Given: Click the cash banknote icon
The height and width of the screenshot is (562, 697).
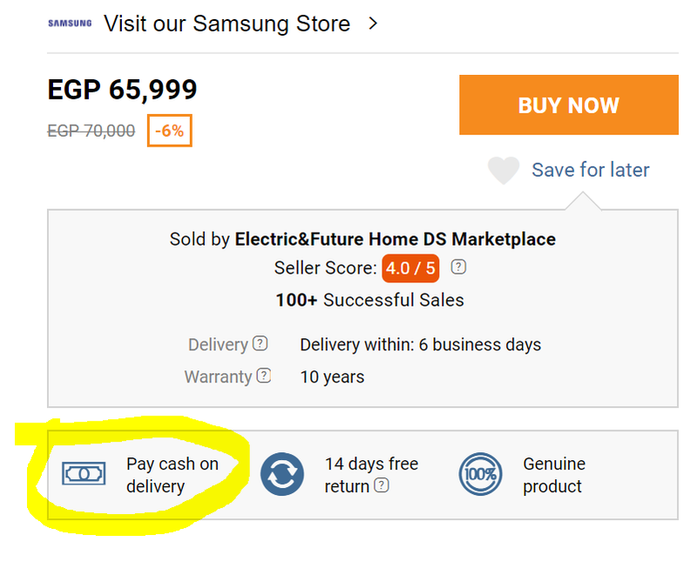Looking at the screenshot, I should (x=84, y=474).
